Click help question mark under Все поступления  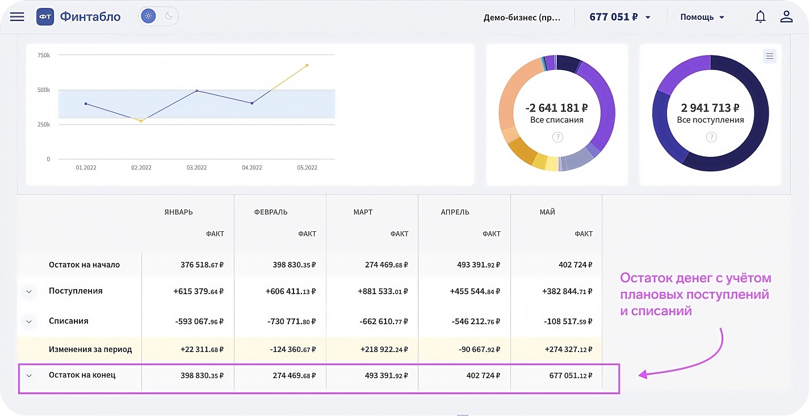click(x=711, y=137)
